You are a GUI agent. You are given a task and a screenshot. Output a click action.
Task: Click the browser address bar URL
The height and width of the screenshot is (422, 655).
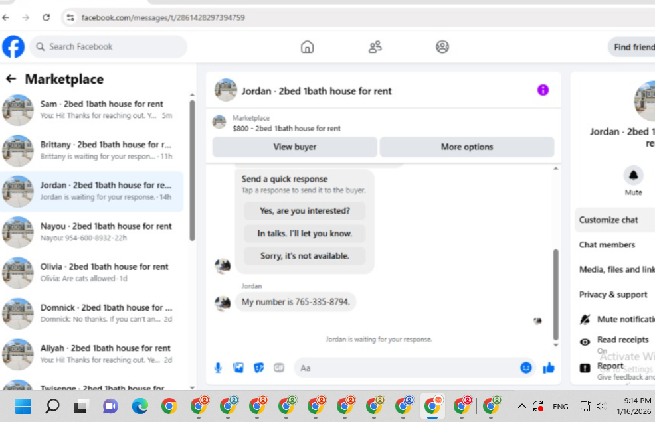163,17
